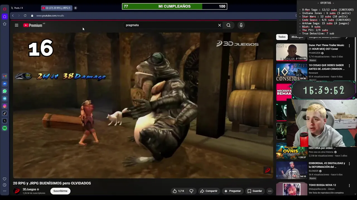Screen dimensions: 357x200
Task: Open the BLENDER channel name
Action: coord(313,171)
